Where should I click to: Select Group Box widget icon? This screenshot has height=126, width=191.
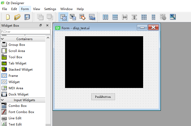point(4,45)
